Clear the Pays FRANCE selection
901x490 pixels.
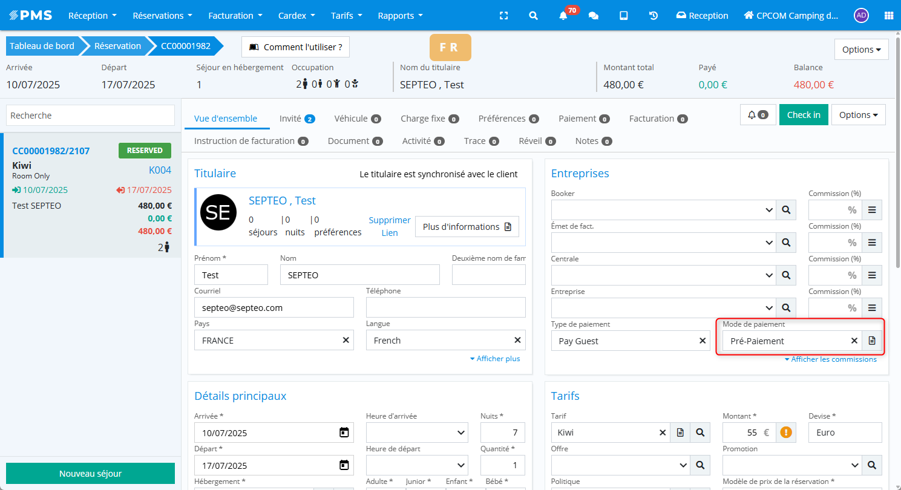(x=346, y=341)
